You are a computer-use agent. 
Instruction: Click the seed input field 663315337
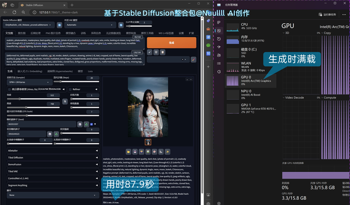pyautogui.click(x=41, y=124)
